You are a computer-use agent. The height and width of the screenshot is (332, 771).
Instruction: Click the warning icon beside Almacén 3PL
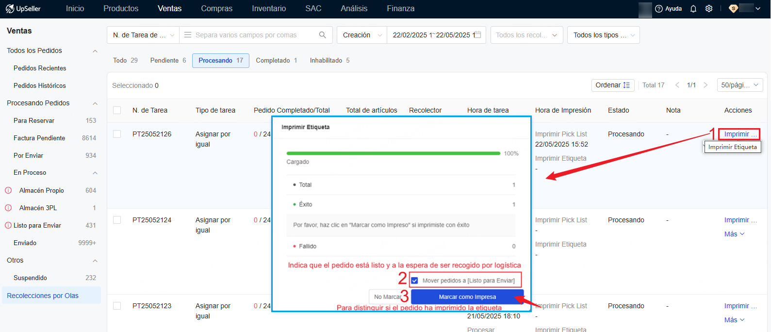pyautogui.click(x=8, y=208)
